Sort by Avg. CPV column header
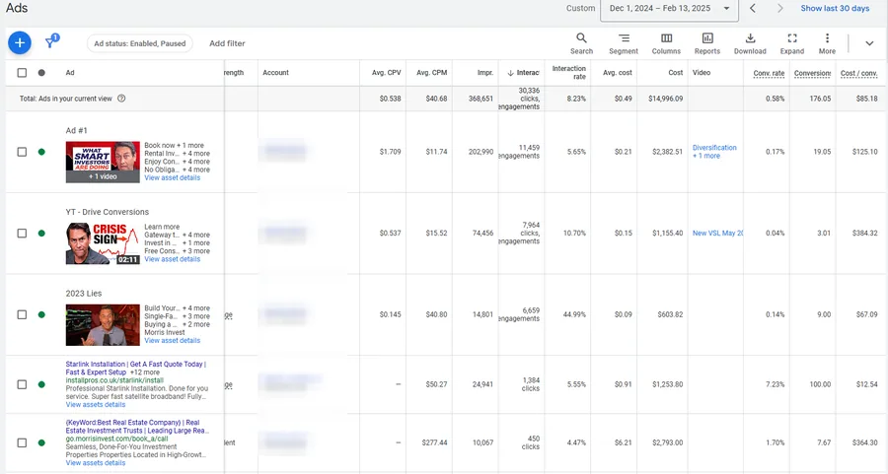 pyautogui.click(x=386, y=72)
